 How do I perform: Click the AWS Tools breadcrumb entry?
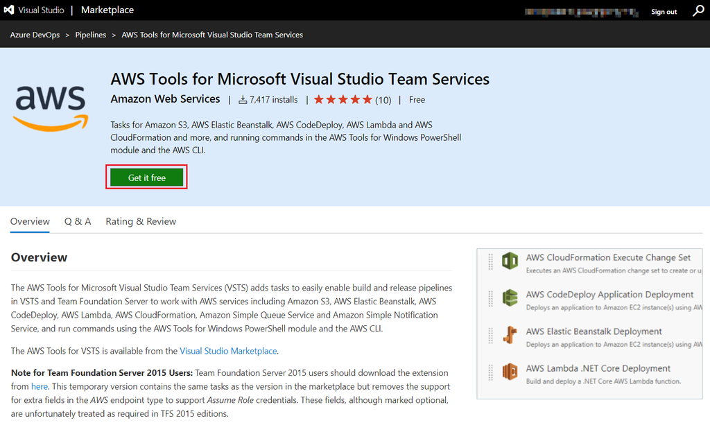(x=212, y=35)
